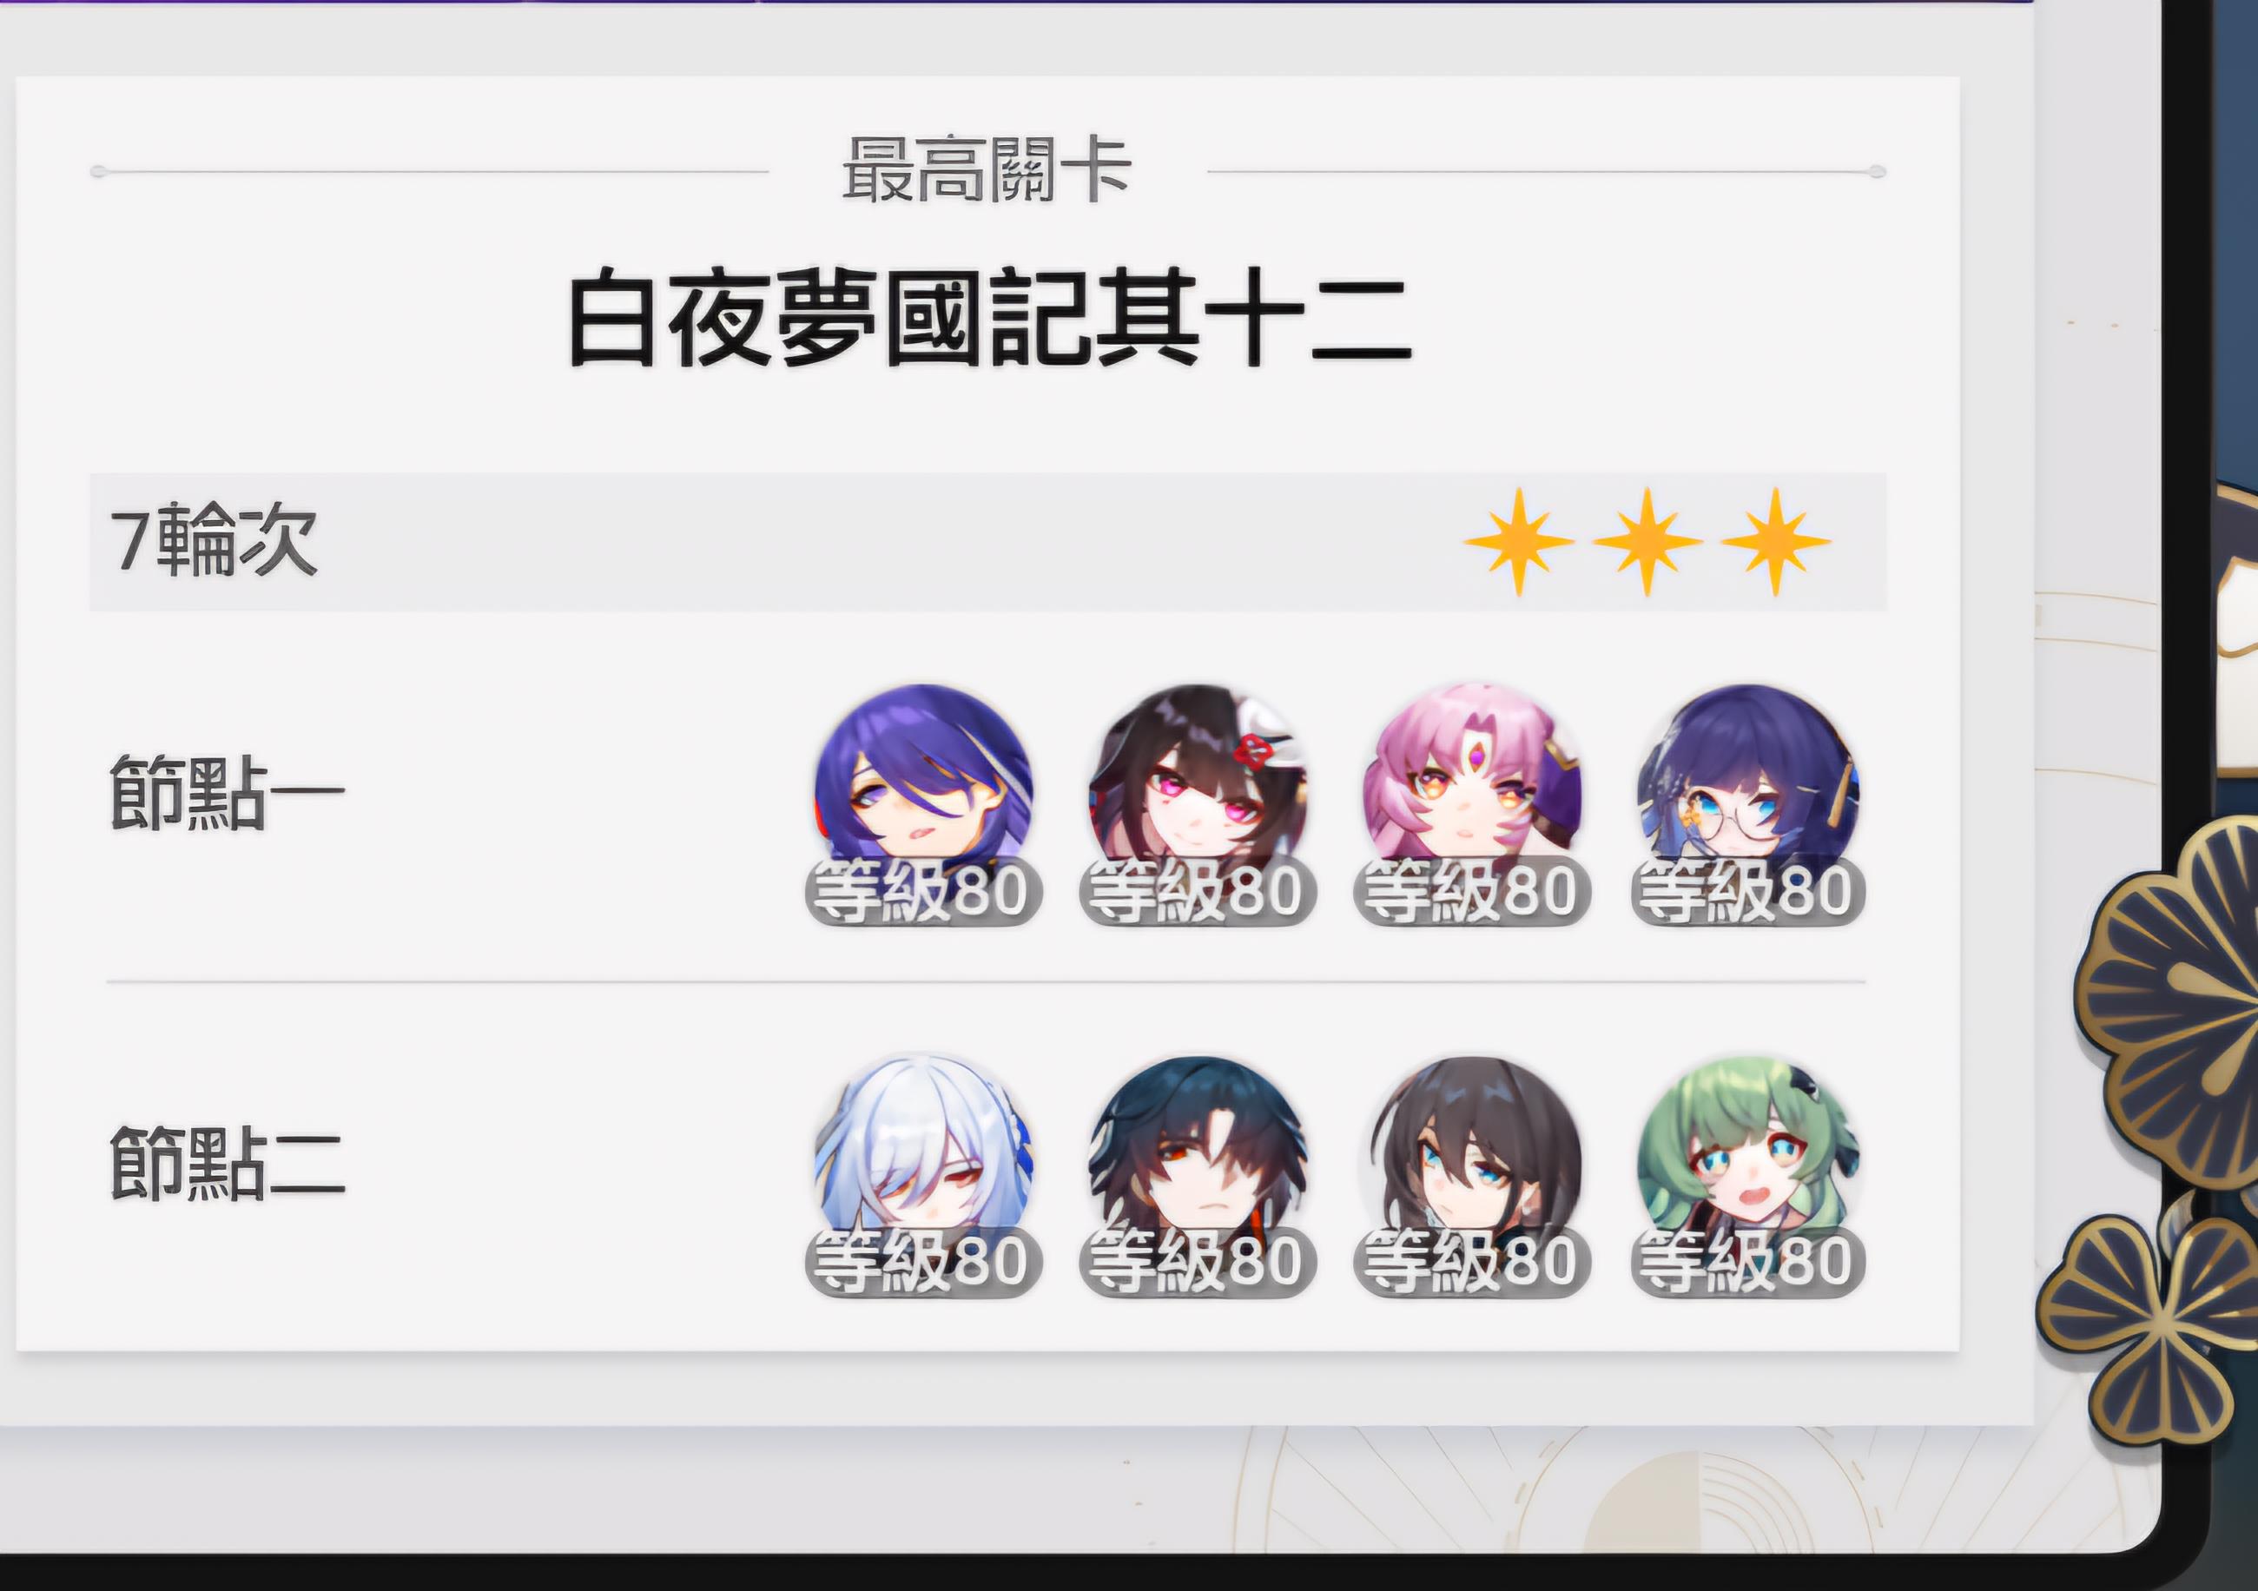Click 等級80 badge under the purple-haired character

(x=923, y=892)
